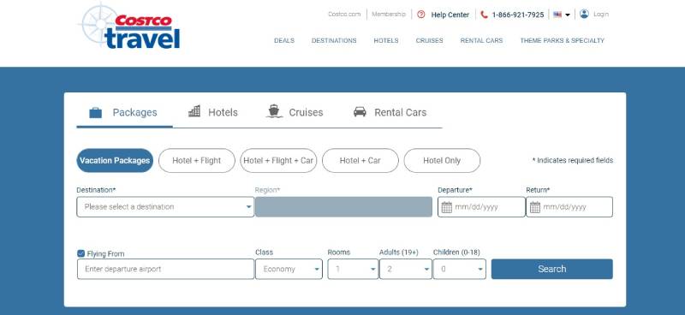Open the Help Center link
685x315 pixels.
[450, 15]
